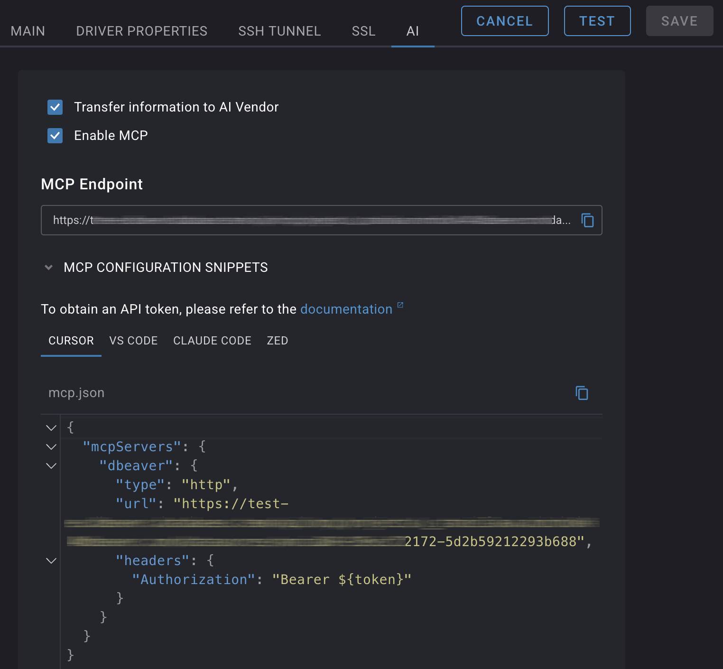Show the Claude Code snippet tab
The width and height of the screenshot is (723, 669).
[212, 341]
